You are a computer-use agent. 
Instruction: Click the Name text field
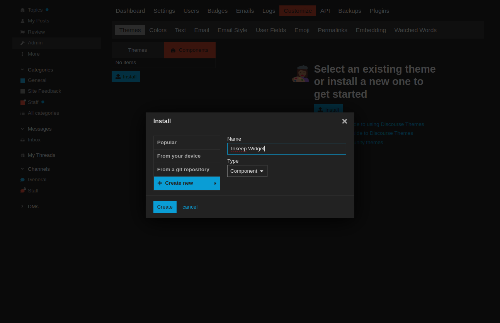pyautogui.click(x=286, y=149)
